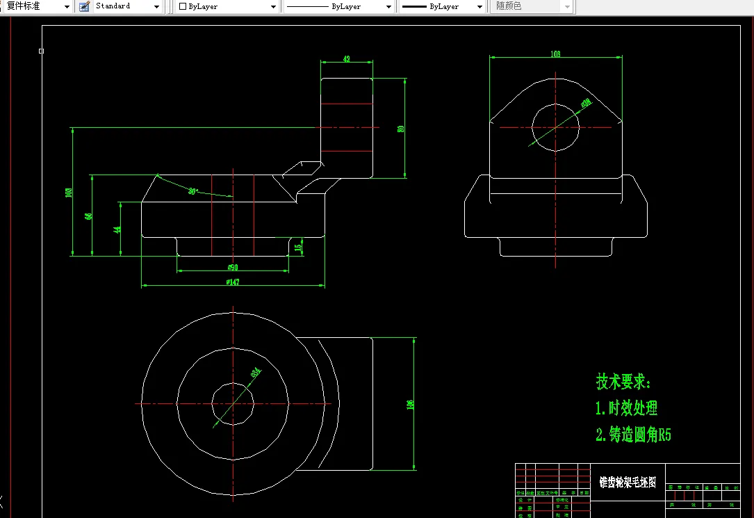Select the vertical 106 dimension of bottom view
Image resolution: width=754 pixels, height=518 pixels.
410,405
